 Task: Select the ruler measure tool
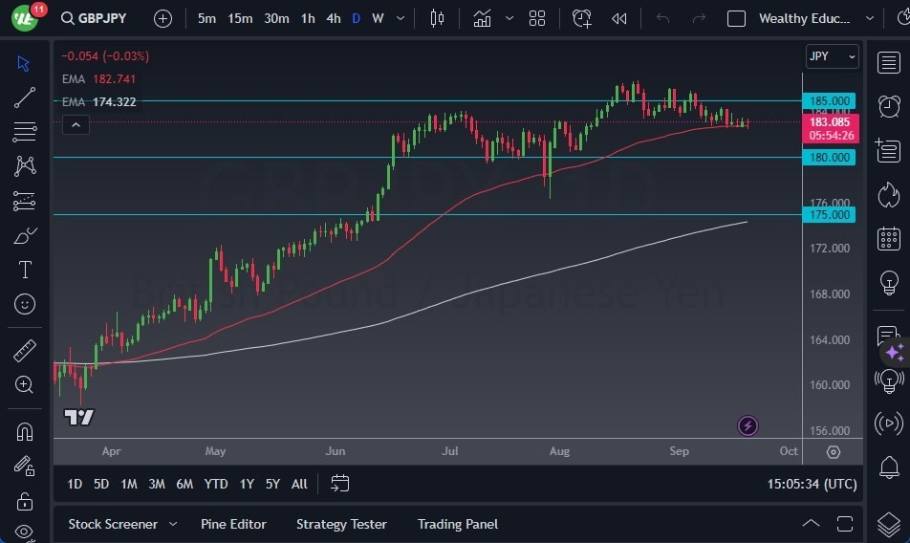click(x=25, y=351)
